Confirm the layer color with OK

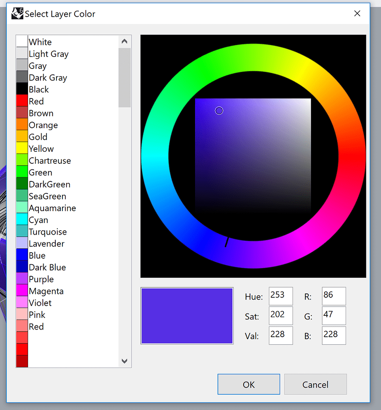point(248,384)
